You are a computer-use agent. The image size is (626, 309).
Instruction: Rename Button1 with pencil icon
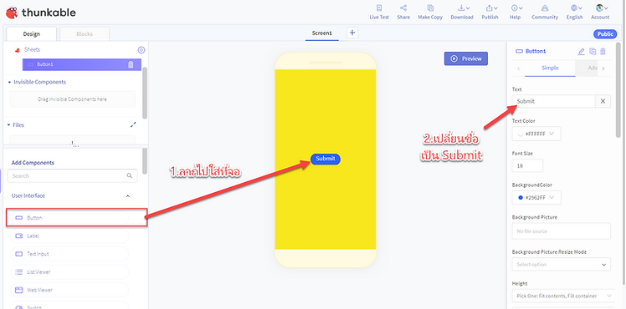[582, 52]
